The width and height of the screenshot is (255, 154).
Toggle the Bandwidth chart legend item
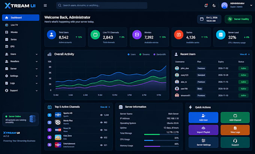[x=159, y=54]
